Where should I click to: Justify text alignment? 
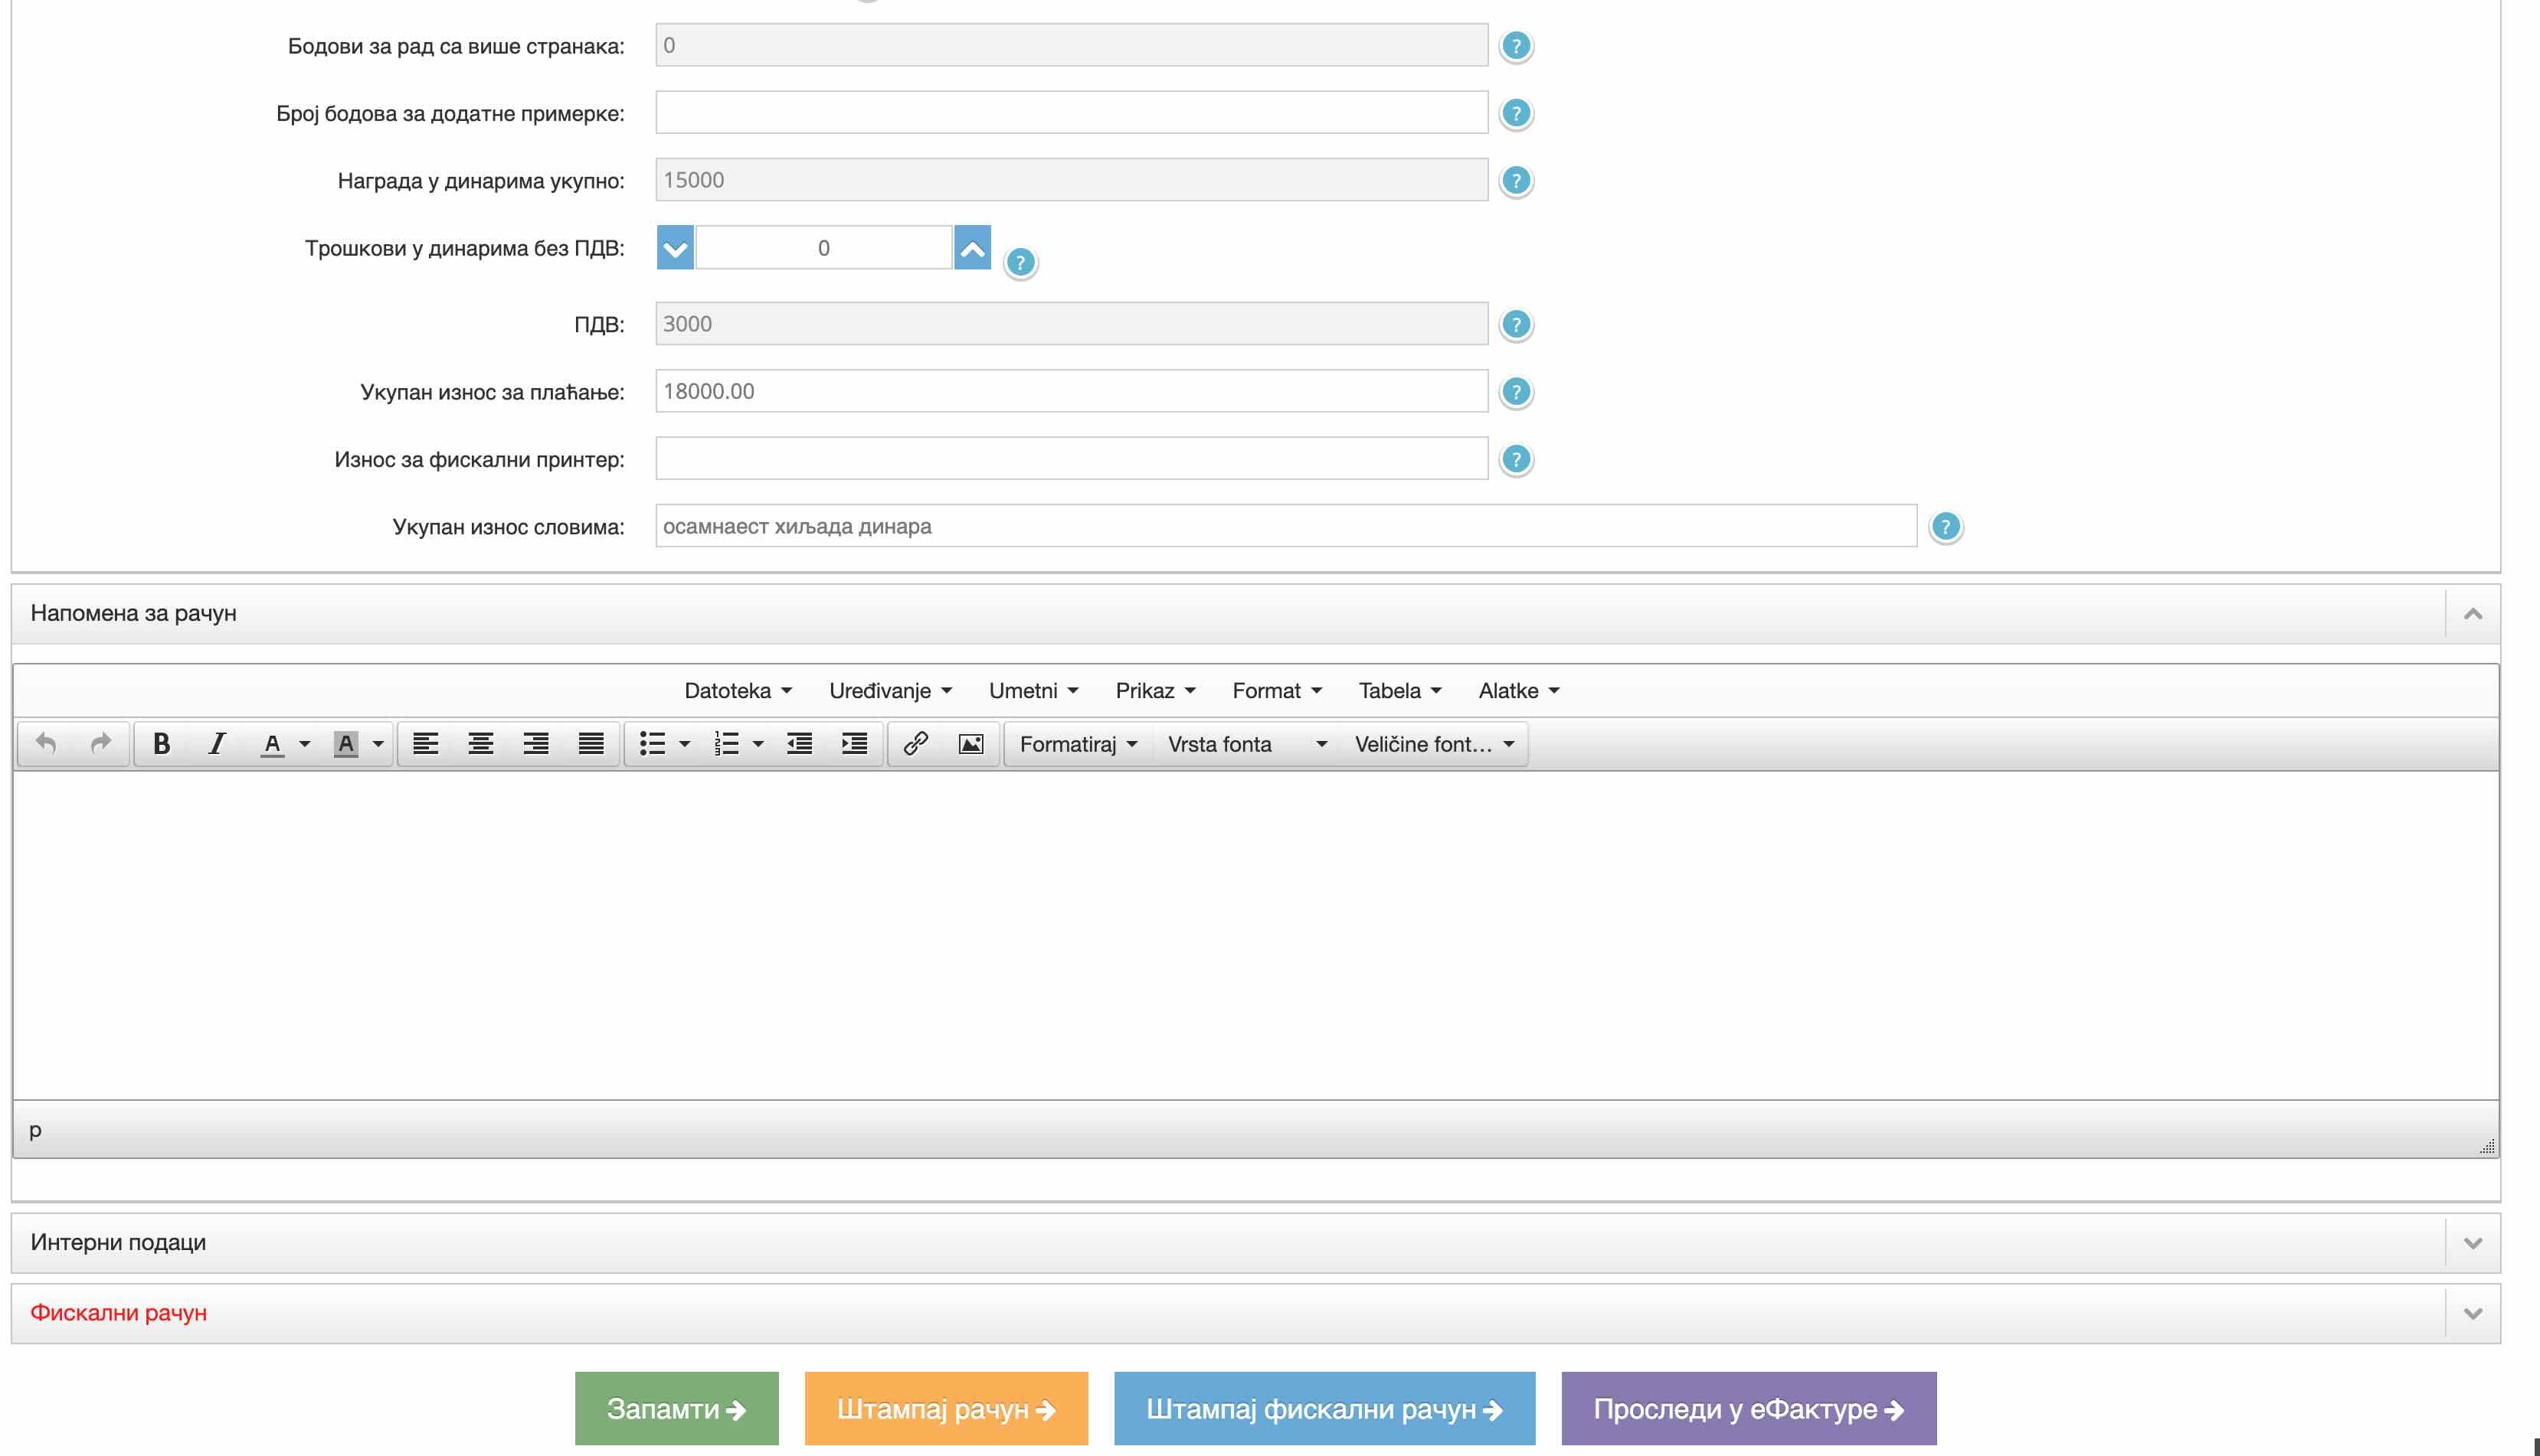tap(591, 744)
